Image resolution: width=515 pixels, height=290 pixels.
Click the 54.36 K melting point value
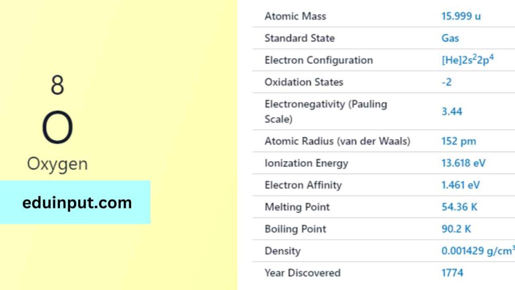coord(459,207)
